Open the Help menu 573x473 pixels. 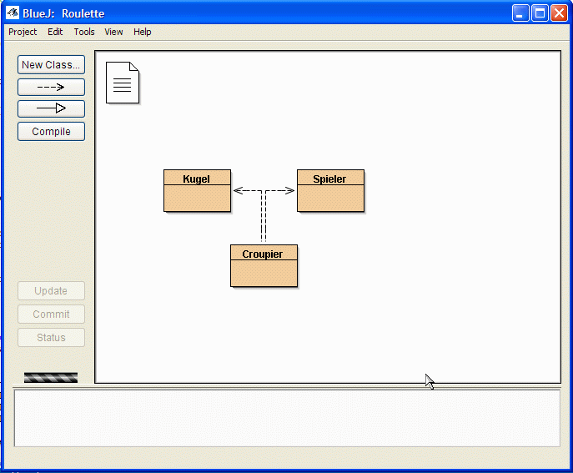(143, 32)
